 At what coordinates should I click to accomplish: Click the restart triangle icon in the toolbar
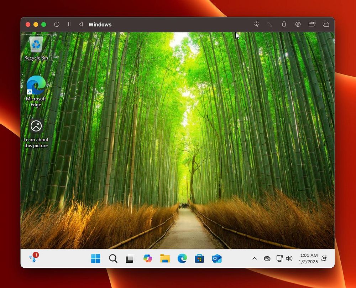pyautogui.click(x=80, y=24)
